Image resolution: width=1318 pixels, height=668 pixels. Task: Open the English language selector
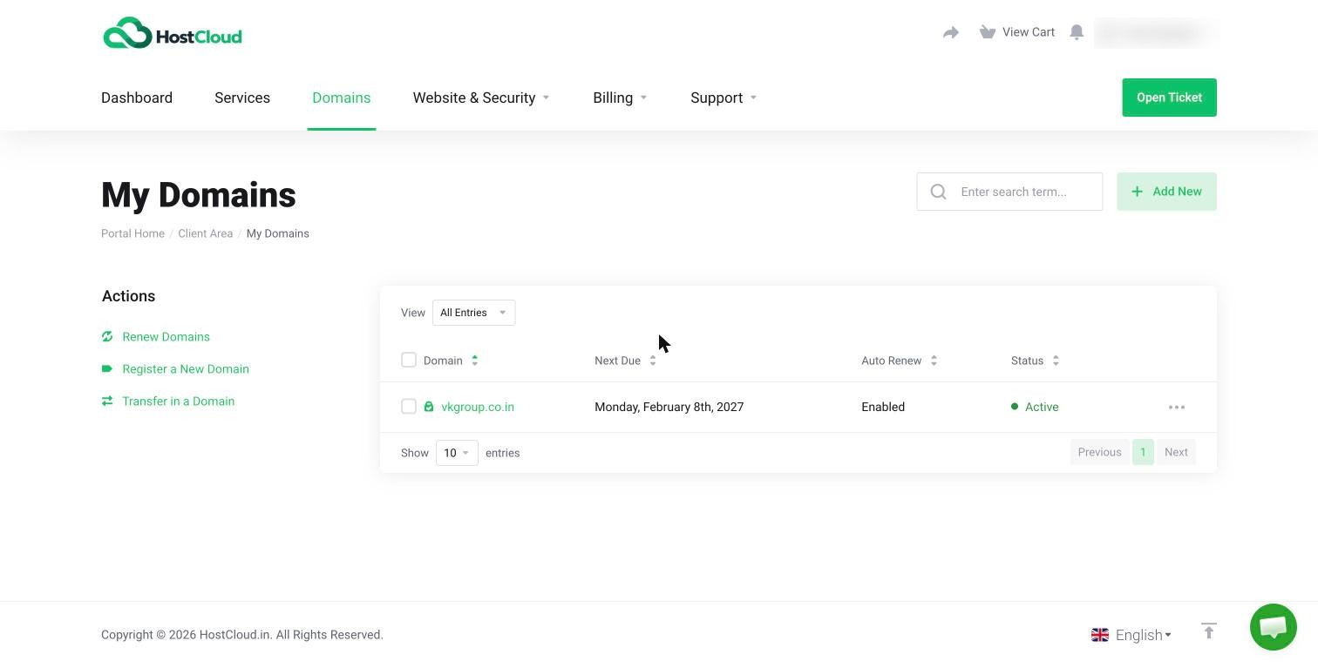[x=1131, y=635]
